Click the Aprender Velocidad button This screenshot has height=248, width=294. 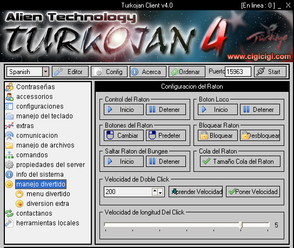[x=196, y=192]
